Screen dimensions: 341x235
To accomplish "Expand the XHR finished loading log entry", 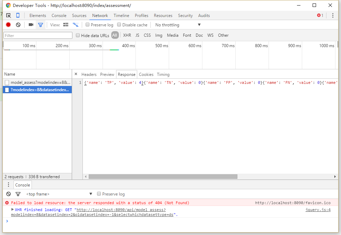I will click(x=12, y=210).
